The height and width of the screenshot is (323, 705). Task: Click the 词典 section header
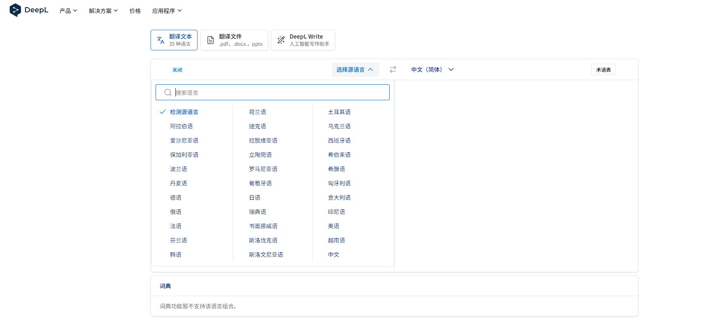click(165, 286)
